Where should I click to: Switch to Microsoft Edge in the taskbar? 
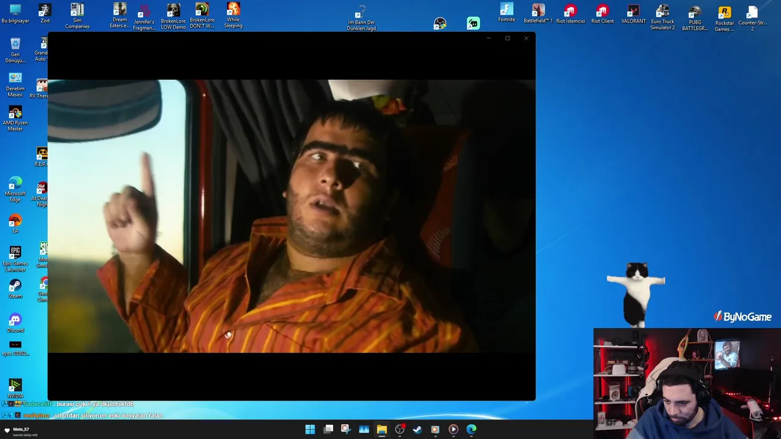(x=471, y=429)
